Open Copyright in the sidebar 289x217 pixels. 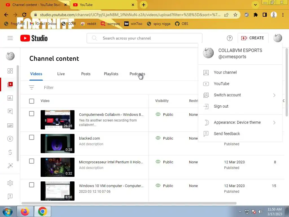point(10,139)
